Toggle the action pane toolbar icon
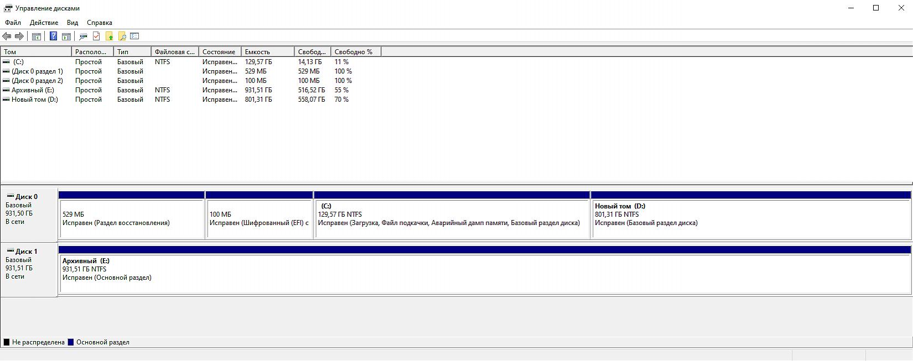Screen dimensions: 913x361 click(x=66, y=36)
